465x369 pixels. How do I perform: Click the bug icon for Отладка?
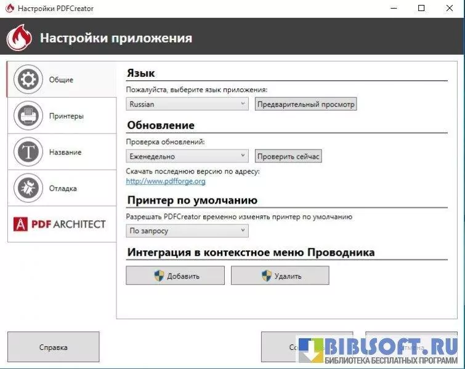(28, 188)
